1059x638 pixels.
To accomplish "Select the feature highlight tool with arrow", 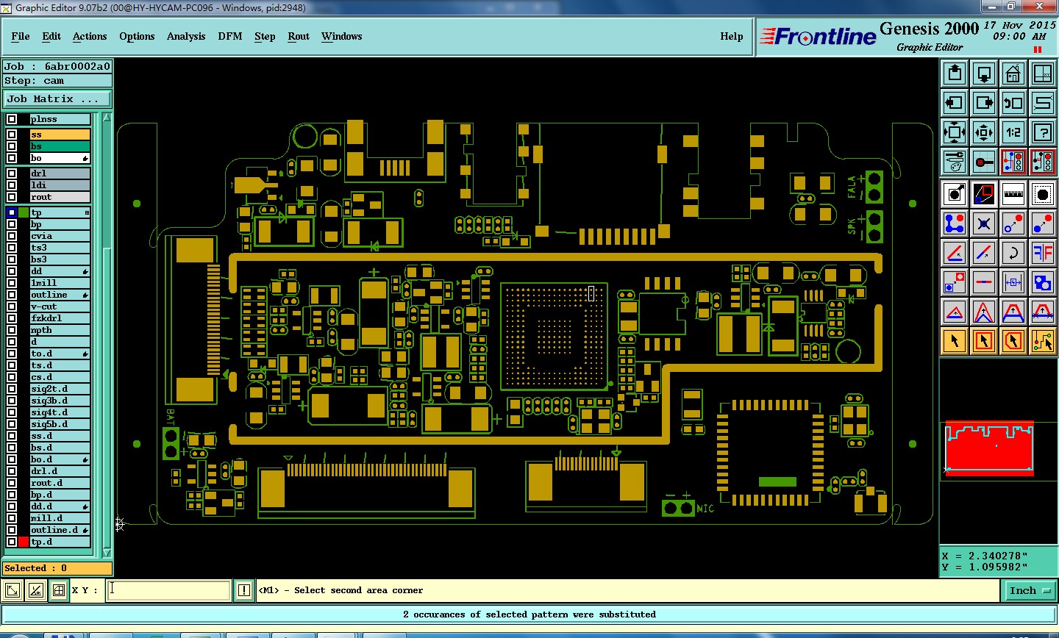I will (955, 194).
